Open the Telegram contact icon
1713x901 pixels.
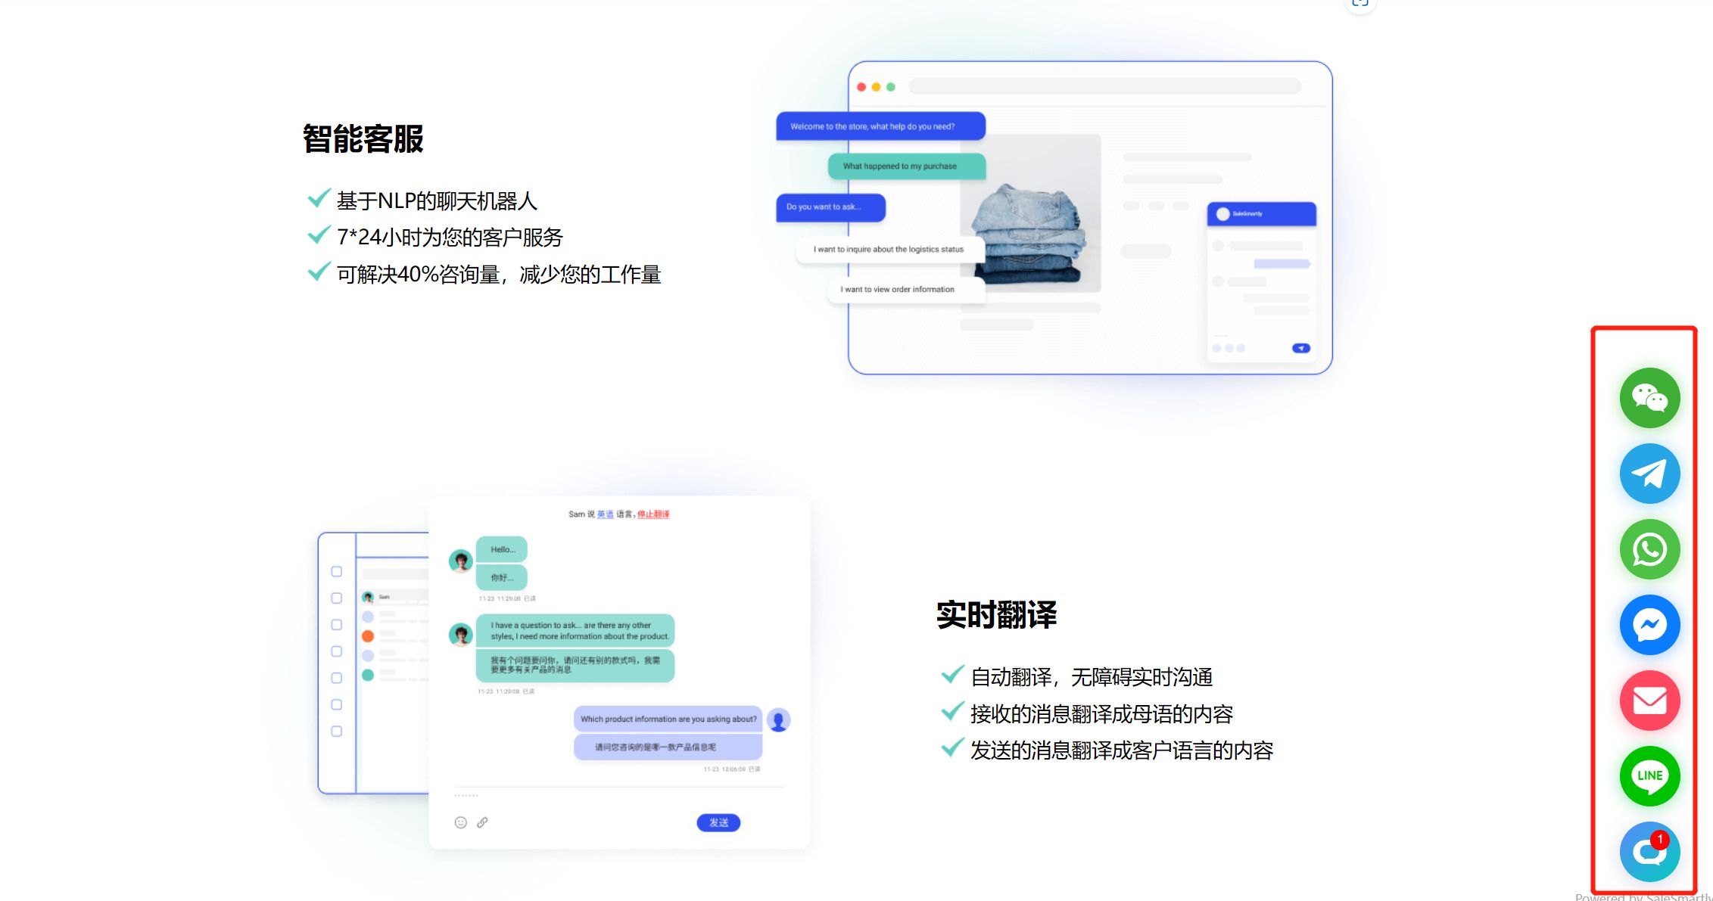1649,474
